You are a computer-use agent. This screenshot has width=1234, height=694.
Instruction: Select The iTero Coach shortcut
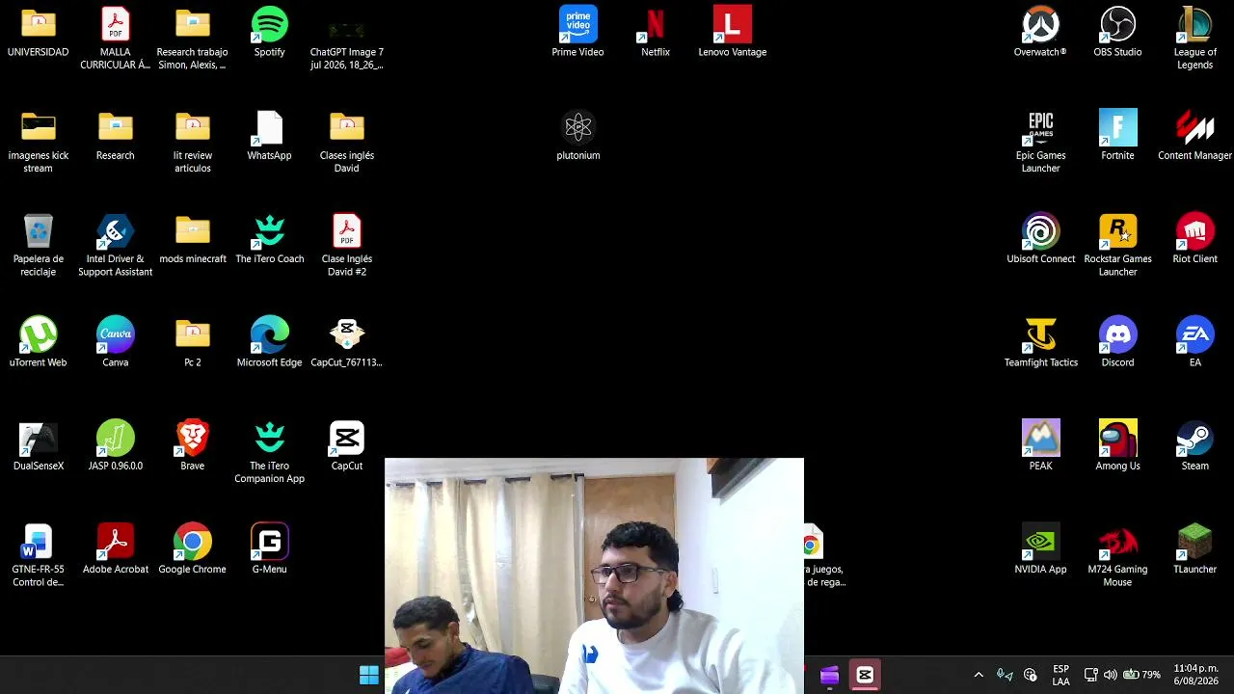[x=270, y=231]
